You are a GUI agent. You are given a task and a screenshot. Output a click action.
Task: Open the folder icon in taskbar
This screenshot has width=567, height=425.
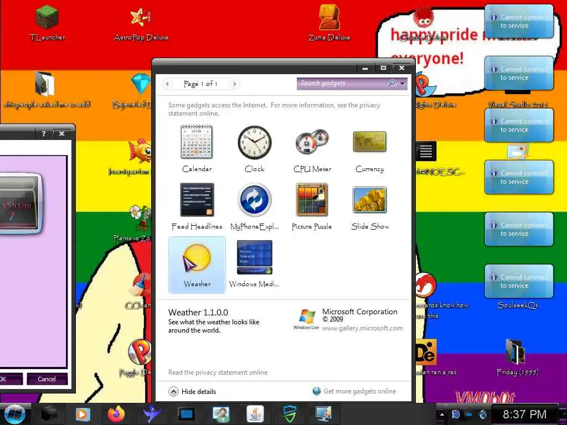[x=49, y=414]
